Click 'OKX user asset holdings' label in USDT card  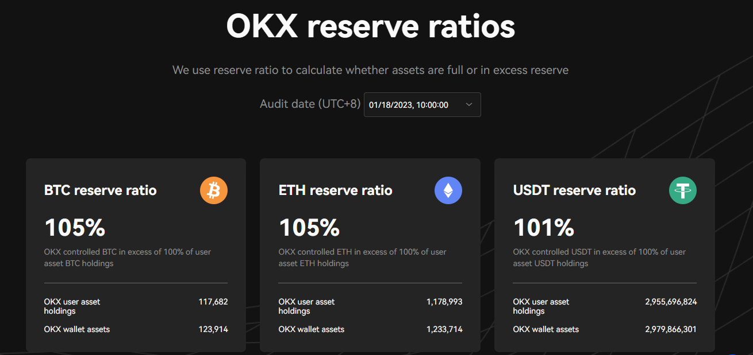click(x=541, y=306)
